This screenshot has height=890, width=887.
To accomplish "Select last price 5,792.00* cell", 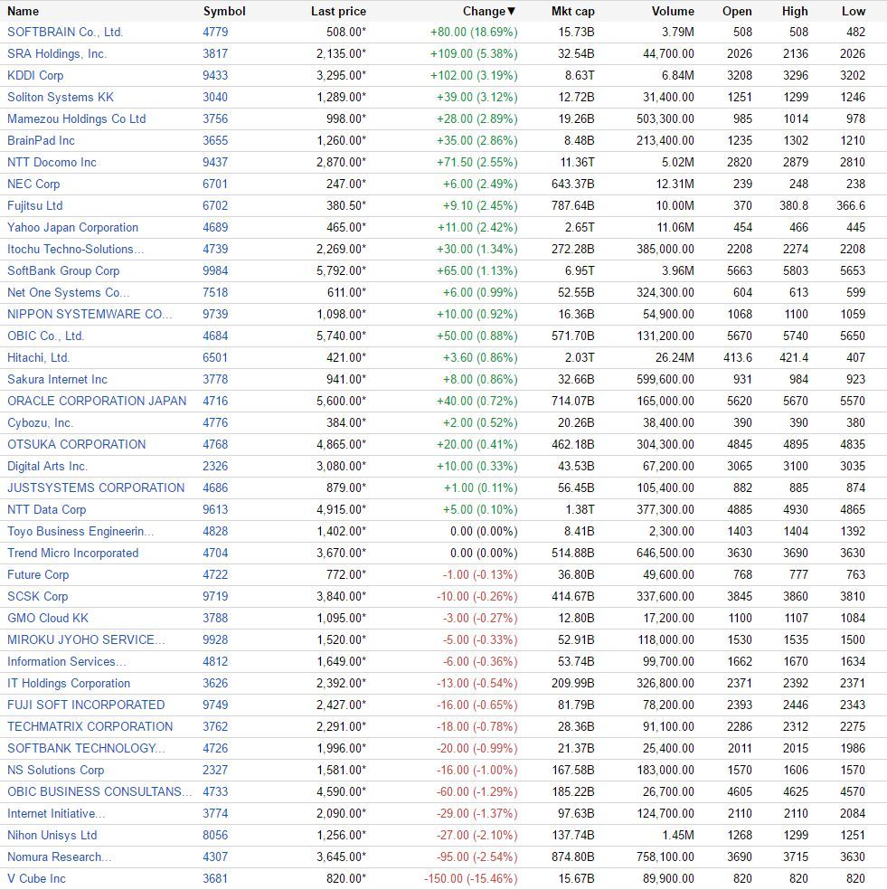I will pos(341,271).
